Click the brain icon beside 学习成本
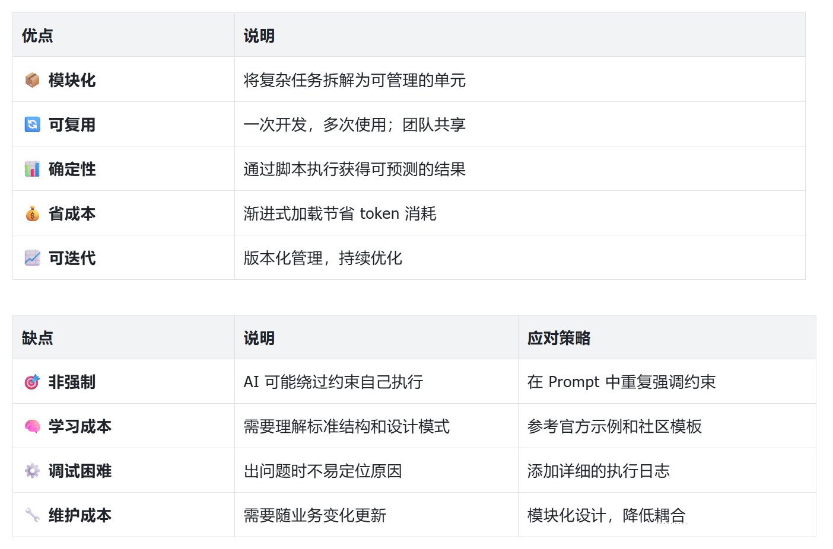The height and width of the screenshot is (549, 833). [32, 427]
